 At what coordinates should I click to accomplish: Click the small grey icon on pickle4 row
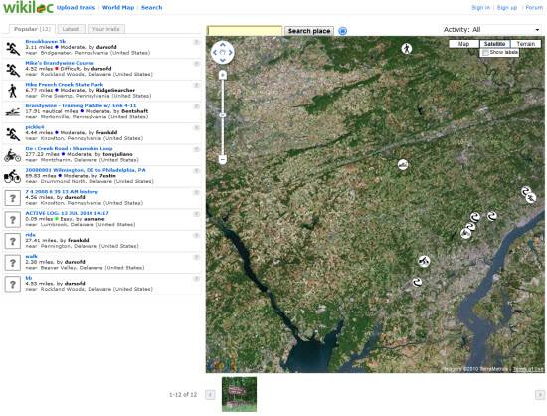point(196,128)
